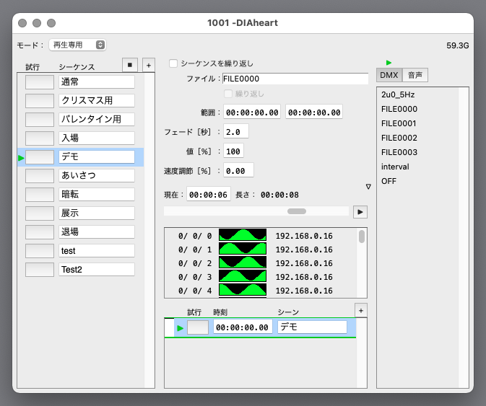Select interval in the DMX file list

tap(395, 167)
